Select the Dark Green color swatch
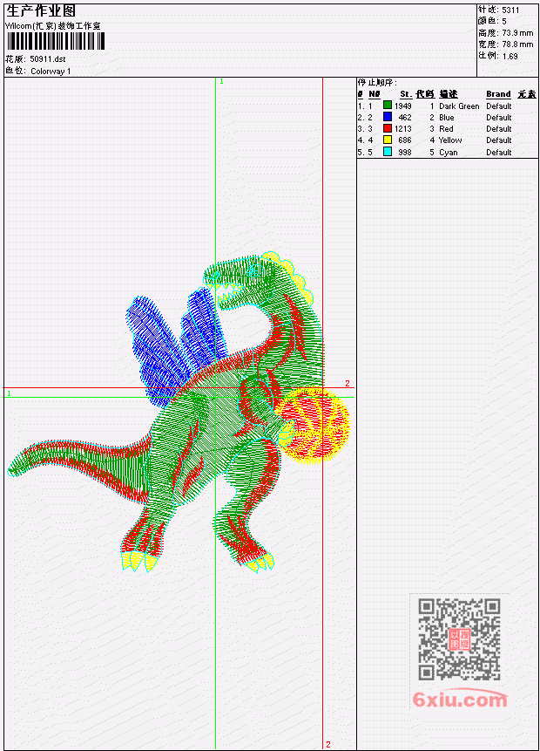 (x=388, y=106)
